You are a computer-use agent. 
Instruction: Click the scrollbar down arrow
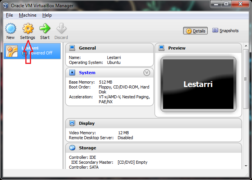246,166
